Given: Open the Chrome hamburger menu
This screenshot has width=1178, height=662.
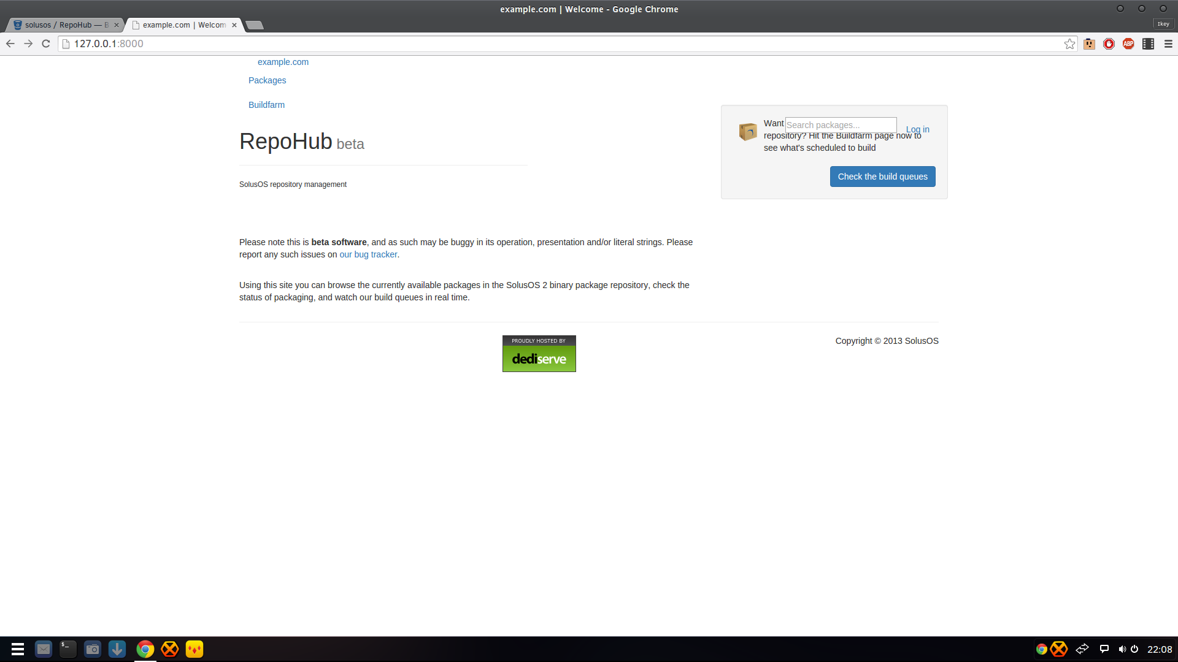Looking at the screenshot, I should pyautogui.click(x=1168, y=44).
